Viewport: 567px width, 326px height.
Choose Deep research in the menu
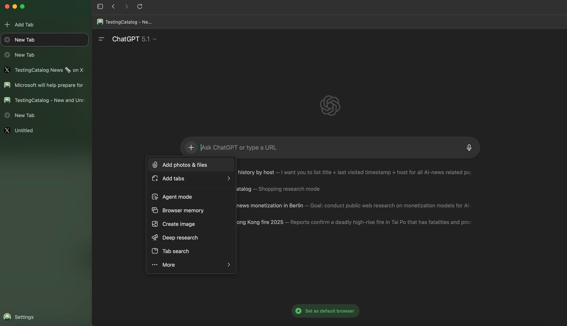[x=180, y=237]
